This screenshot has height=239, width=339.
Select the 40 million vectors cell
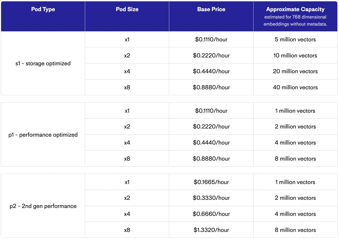295,87
